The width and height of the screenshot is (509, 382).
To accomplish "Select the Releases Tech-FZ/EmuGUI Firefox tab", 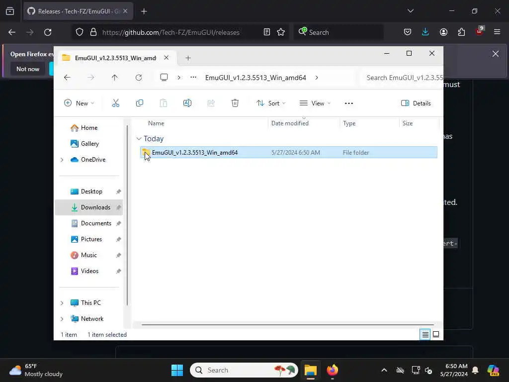I will [77, 11].
